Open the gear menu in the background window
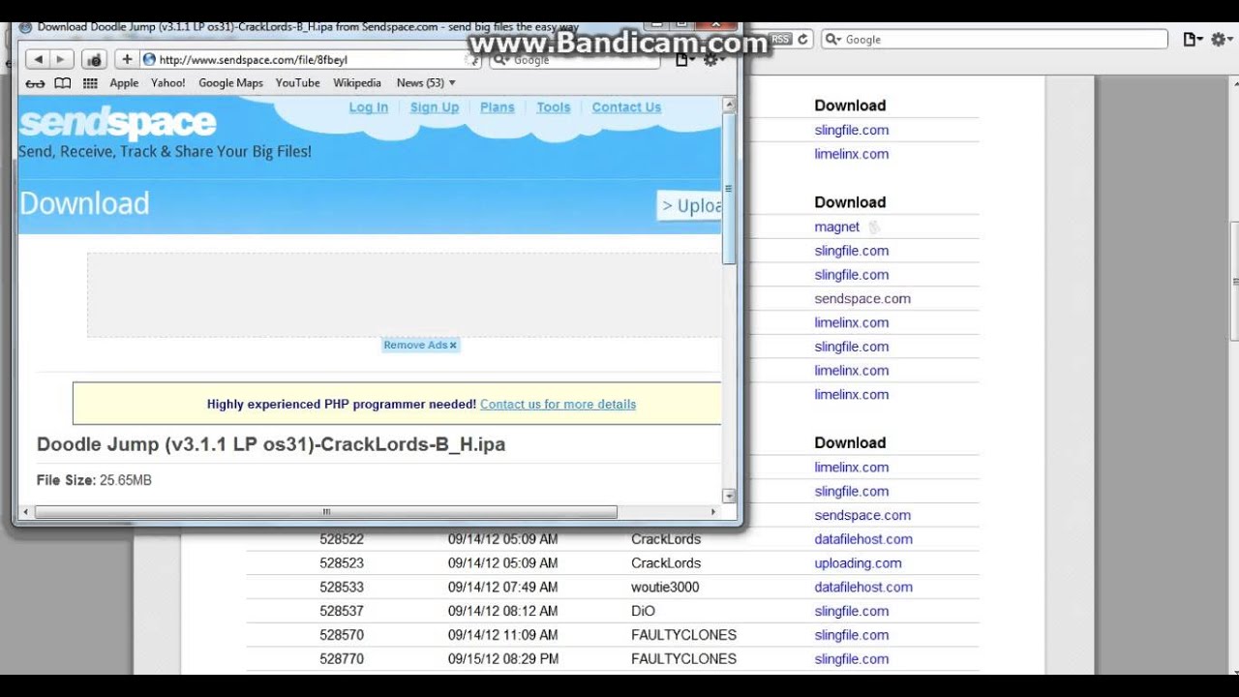This screenshot has height=697, width=1239. tap(1224, 39)
